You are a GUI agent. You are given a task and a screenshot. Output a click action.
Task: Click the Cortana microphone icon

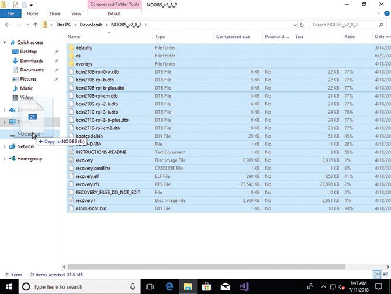click(133, 287)
